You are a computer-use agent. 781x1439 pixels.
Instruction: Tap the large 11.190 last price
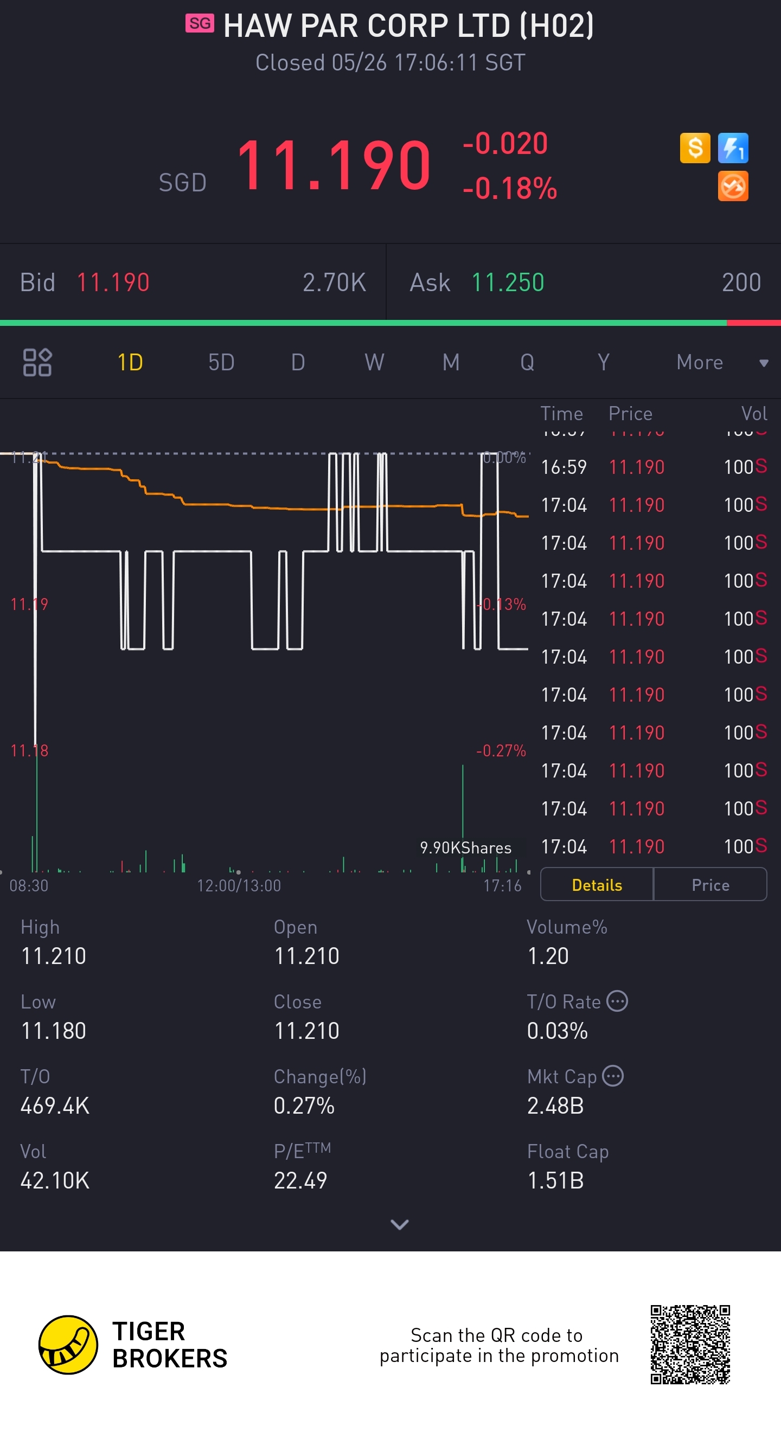(x=334, y=165)
